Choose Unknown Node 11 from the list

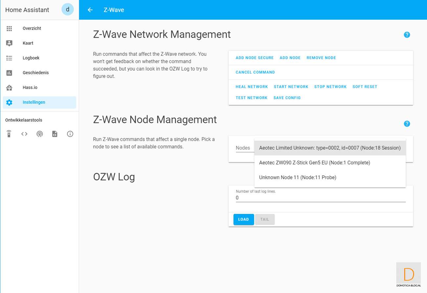[x=330, y=177]
